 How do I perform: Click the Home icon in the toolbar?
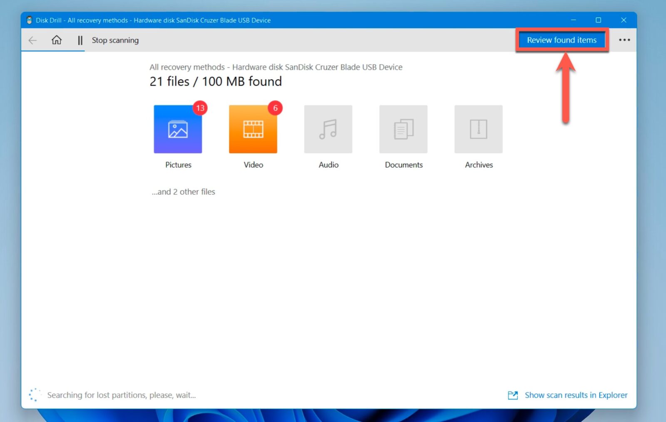click(57, 40)
